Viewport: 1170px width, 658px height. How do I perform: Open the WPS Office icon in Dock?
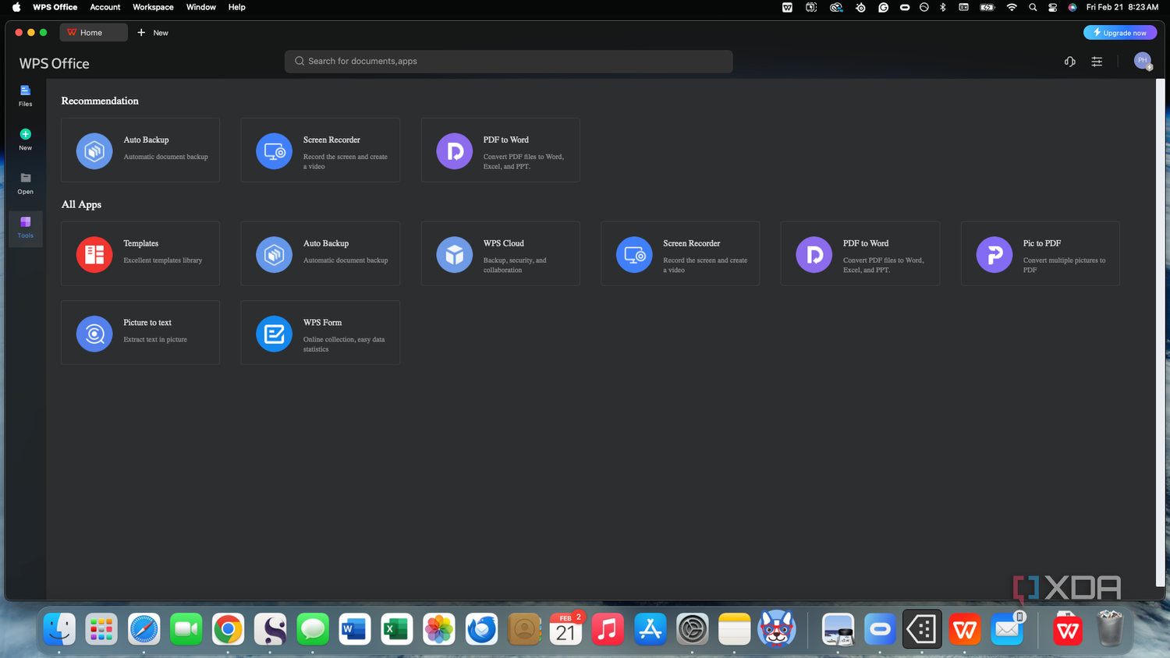coord(965,629)
